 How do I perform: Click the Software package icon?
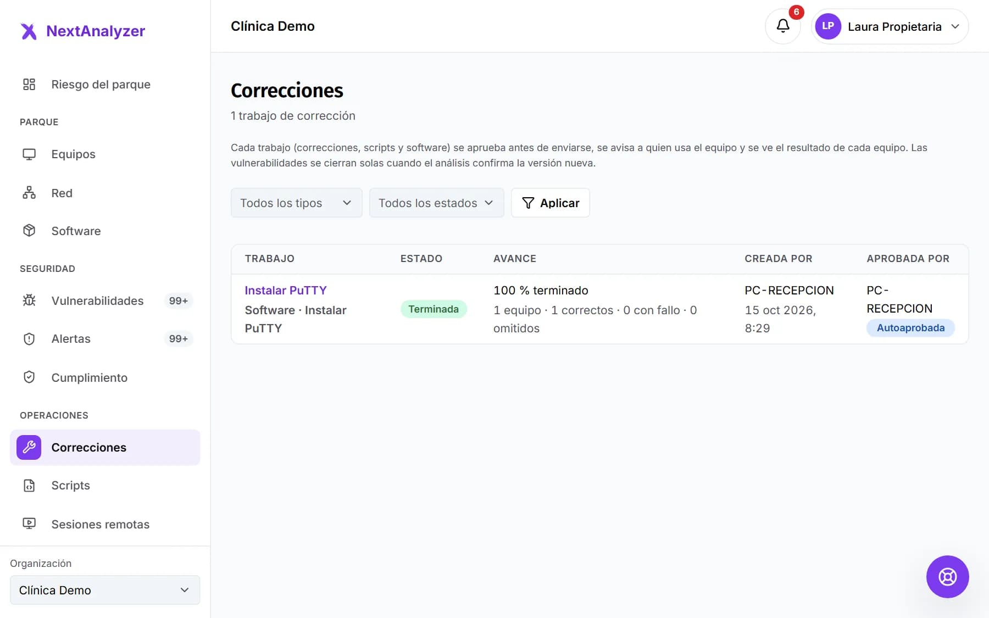point(29,231)
